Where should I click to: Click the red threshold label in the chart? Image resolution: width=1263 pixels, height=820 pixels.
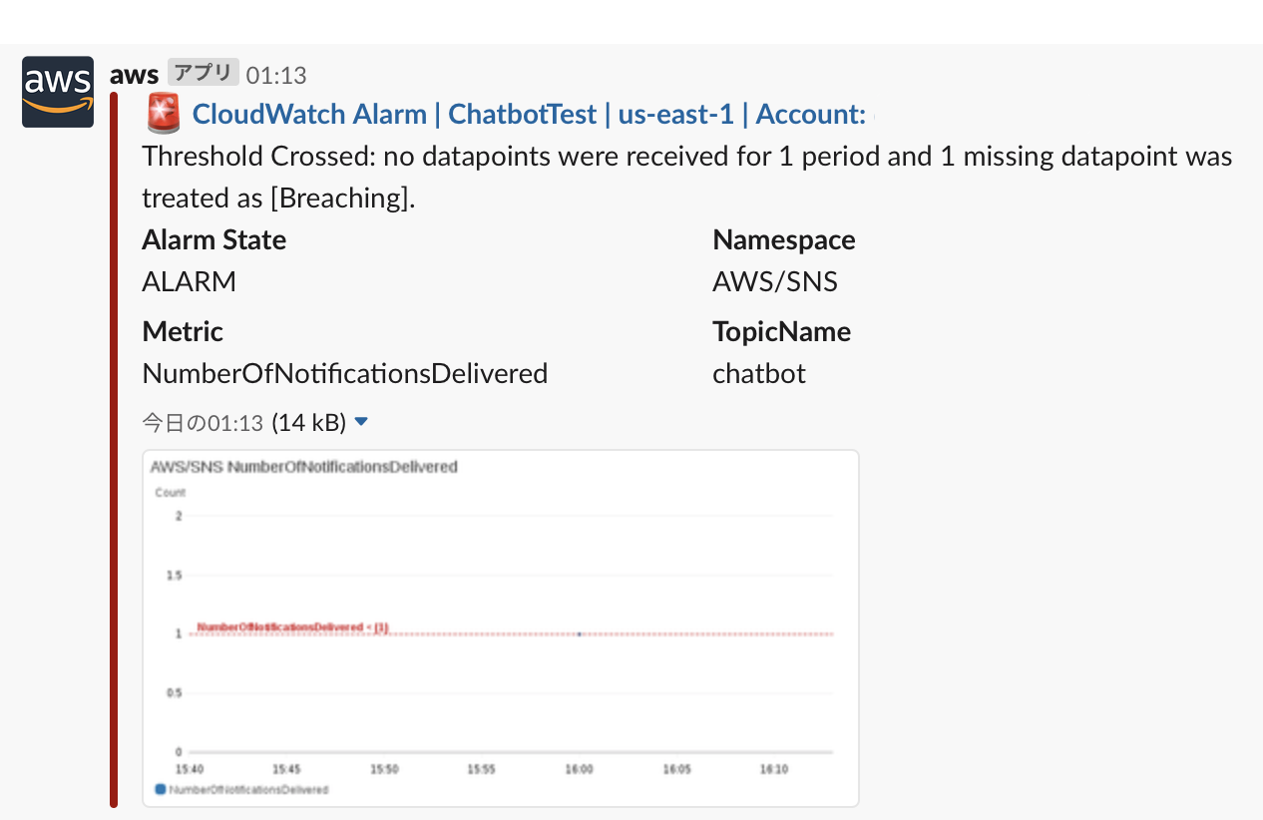tap(292, 626)
